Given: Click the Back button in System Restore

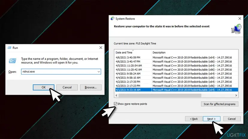Looking at the screenshot, I should (194, 119).
